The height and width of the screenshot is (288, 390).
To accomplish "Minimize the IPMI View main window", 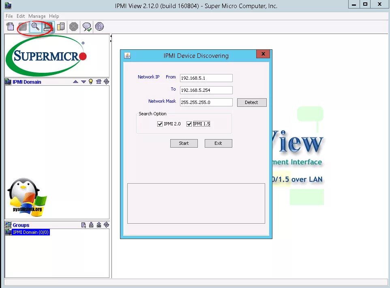I will (x=354, y=4).
